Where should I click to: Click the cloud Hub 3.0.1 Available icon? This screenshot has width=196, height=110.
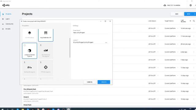point(165,5)
